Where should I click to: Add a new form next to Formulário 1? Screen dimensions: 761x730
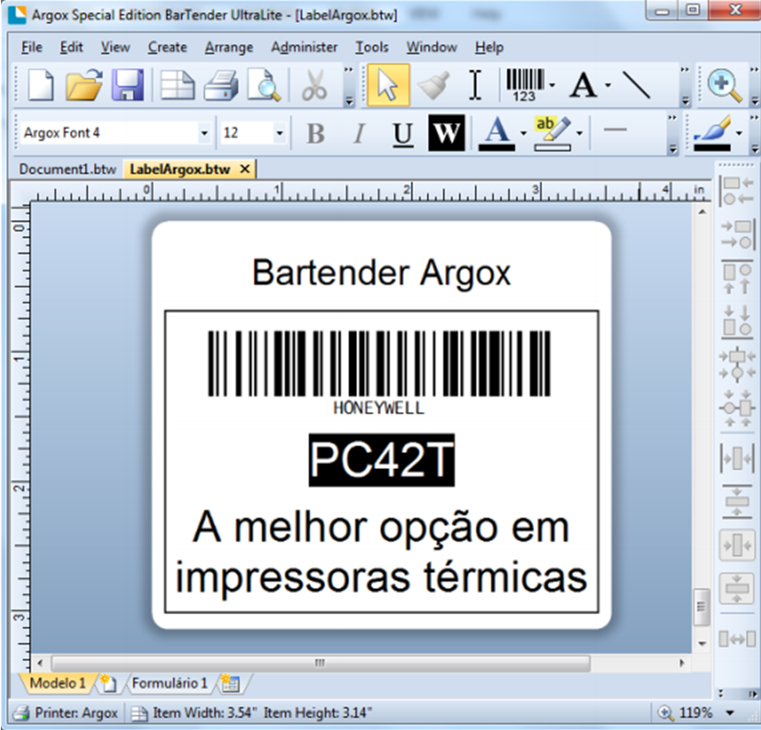230,683
